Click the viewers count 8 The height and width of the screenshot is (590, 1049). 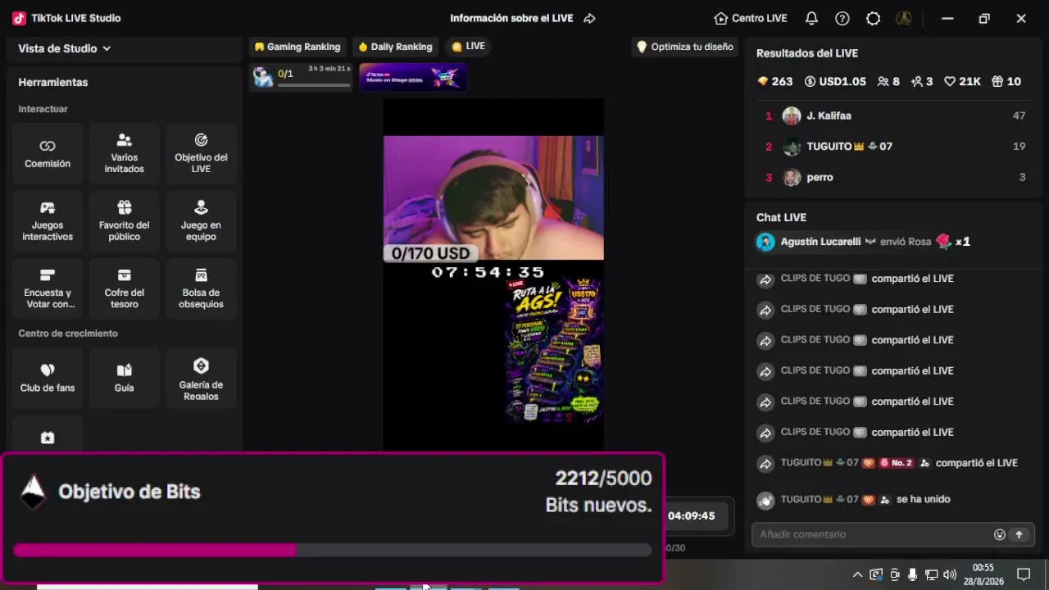(888, 81)
